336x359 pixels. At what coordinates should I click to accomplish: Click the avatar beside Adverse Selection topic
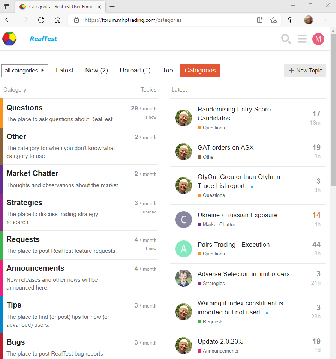point(183,278)
